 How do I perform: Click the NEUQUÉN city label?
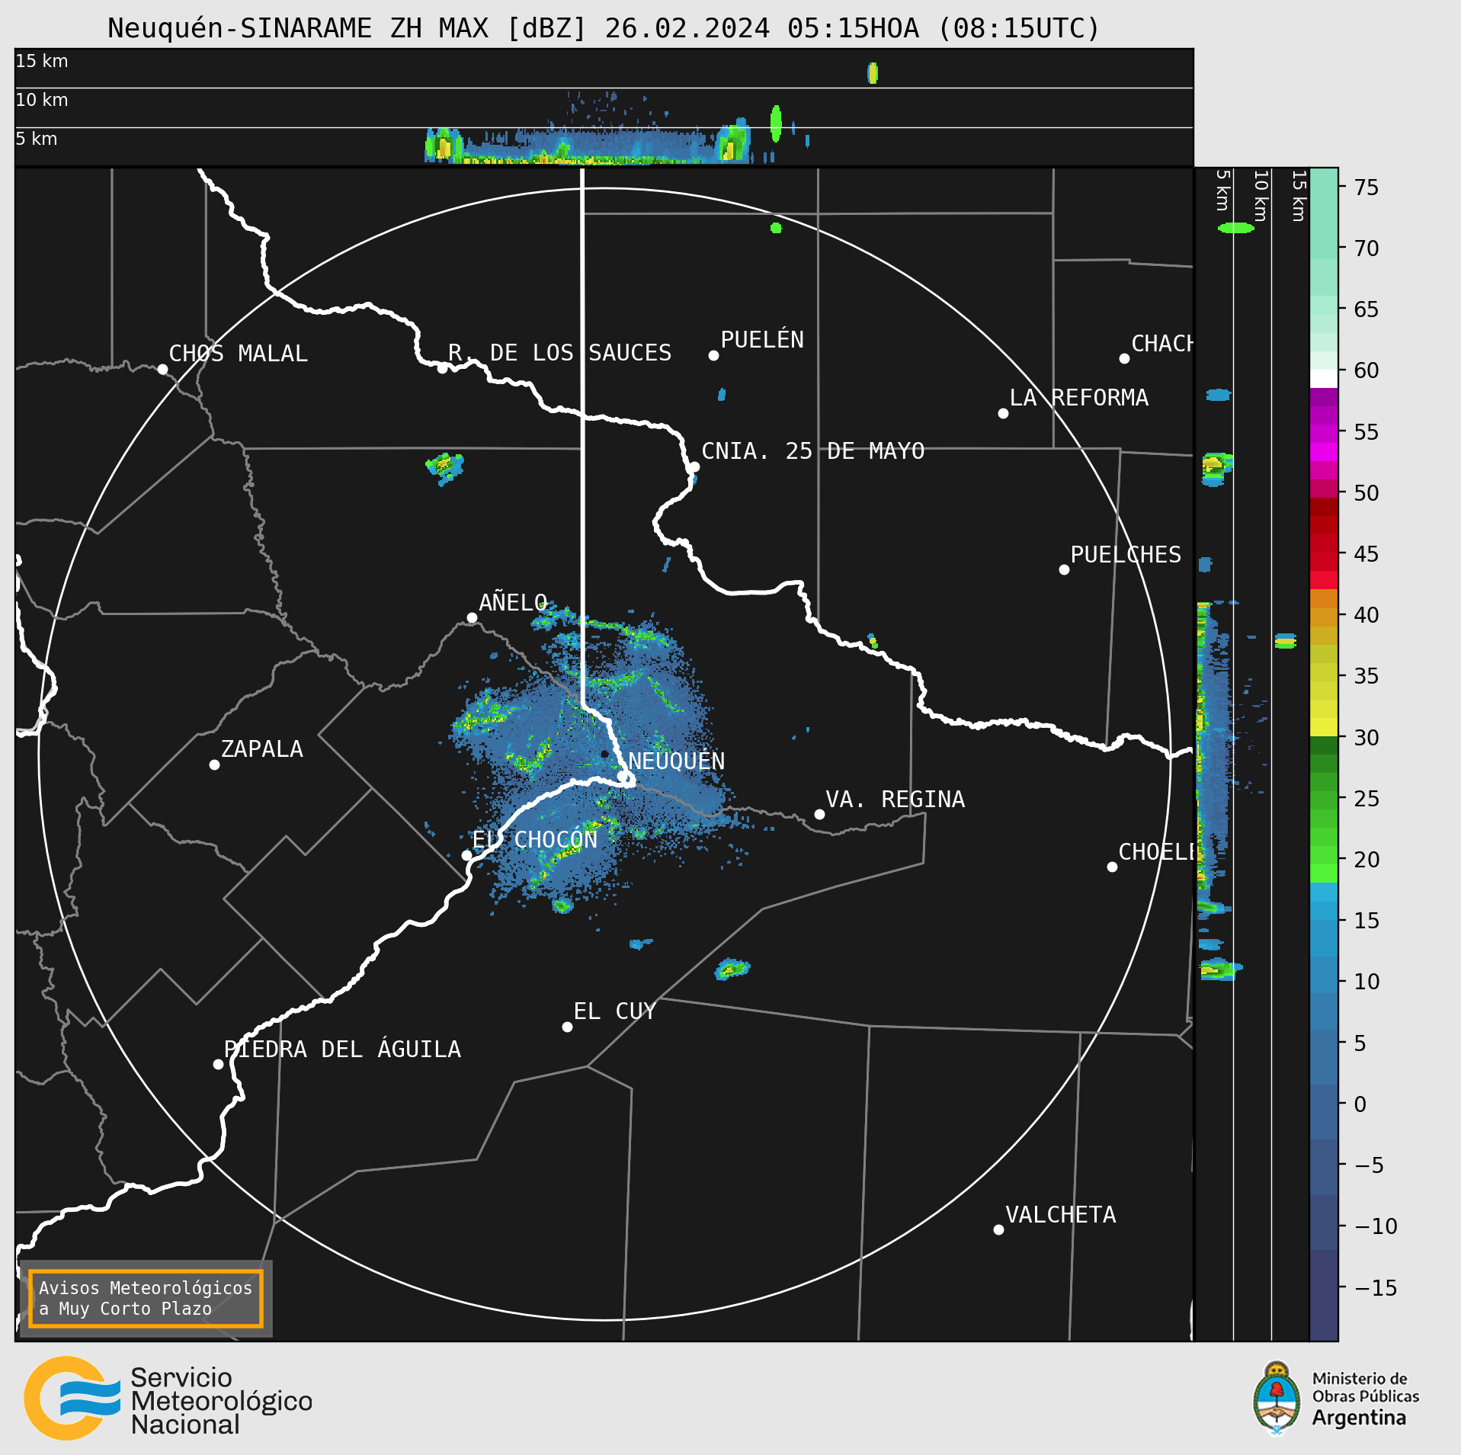click(x=676, y=761)
